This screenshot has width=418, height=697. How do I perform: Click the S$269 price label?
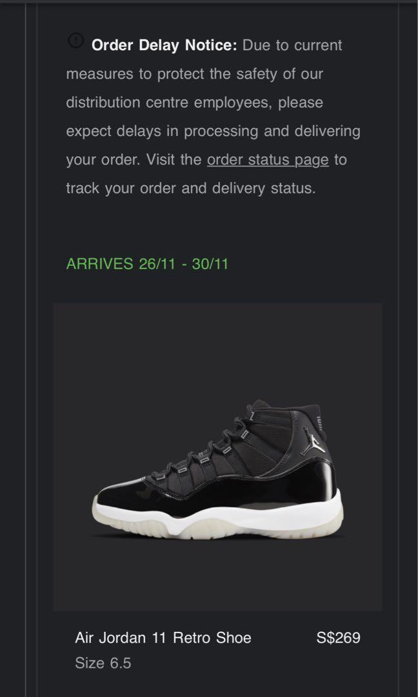click(x=338, y=638)
